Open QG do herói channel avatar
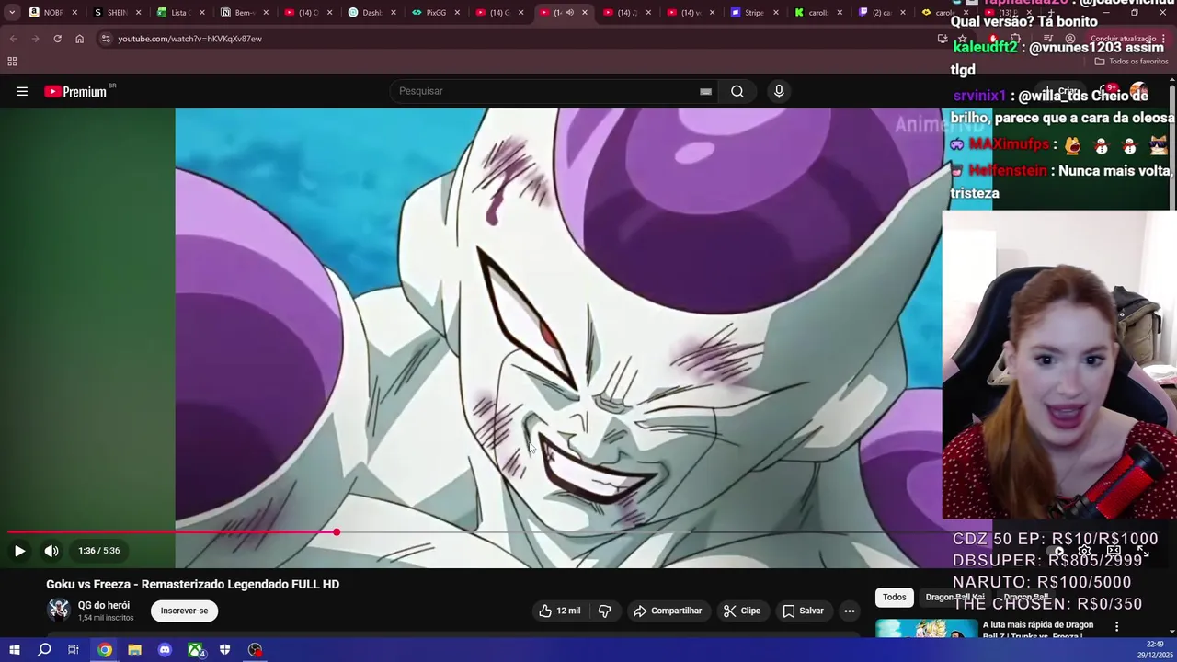Image resolution: width=1177 pixels, height=662 pixels. 59,610
